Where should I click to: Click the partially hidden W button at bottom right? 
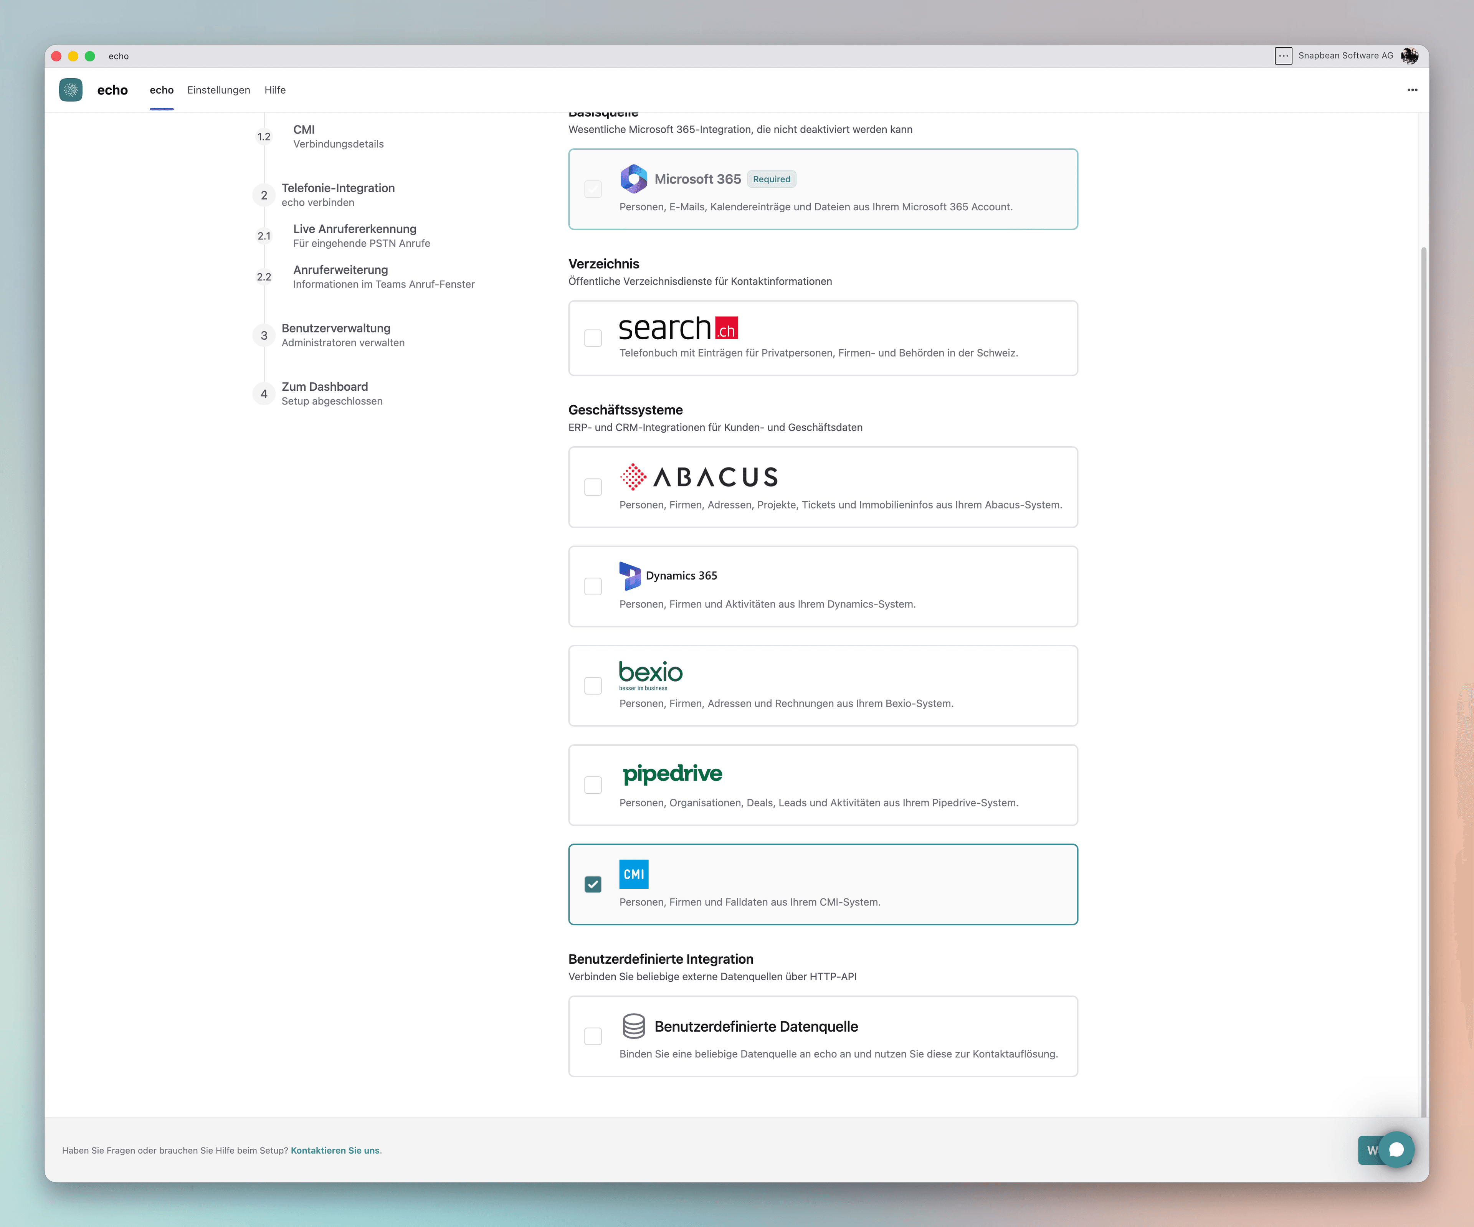coord(1370,1150)
